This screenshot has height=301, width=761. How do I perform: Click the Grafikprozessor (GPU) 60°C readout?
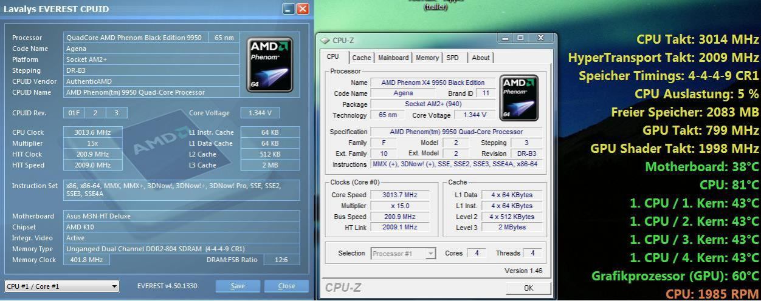675,276
